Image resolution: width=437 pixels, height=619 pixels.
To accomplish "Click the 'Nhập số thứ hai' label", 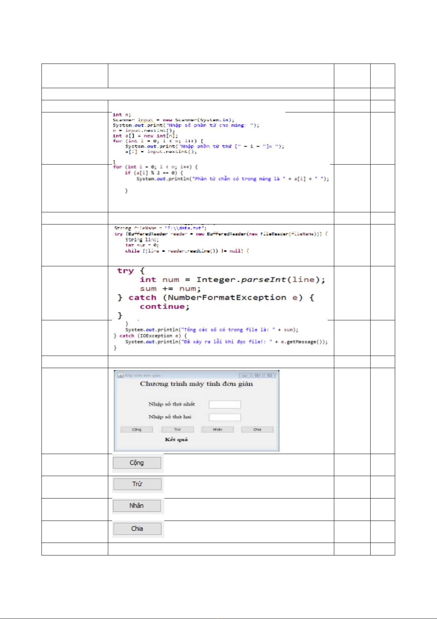I will tap(170, 417).
